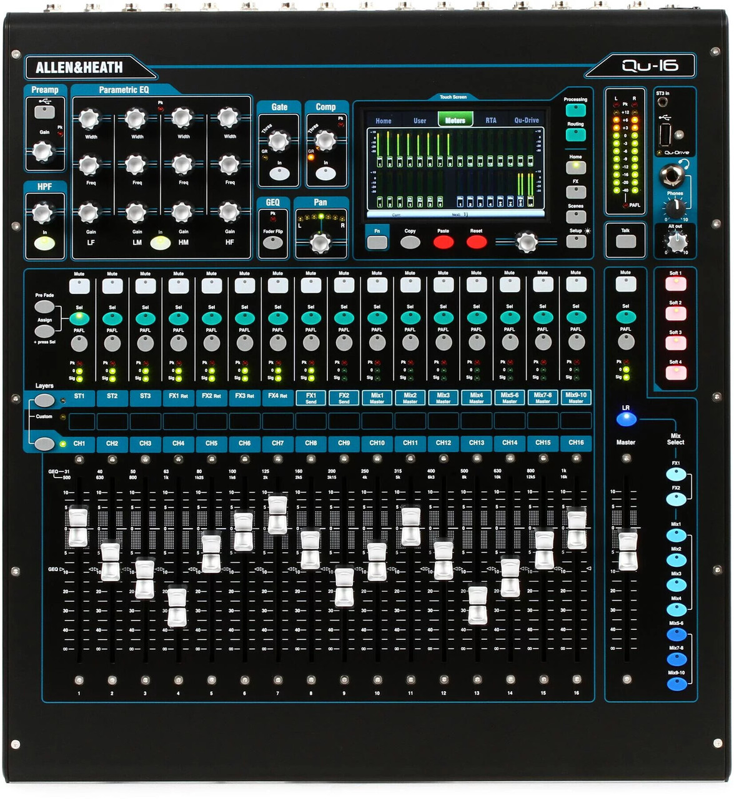Image resolution: width=734 pixels, height=799 pixels.
Task: Trigger the Soft 4 key
Action: click(675, 373)
